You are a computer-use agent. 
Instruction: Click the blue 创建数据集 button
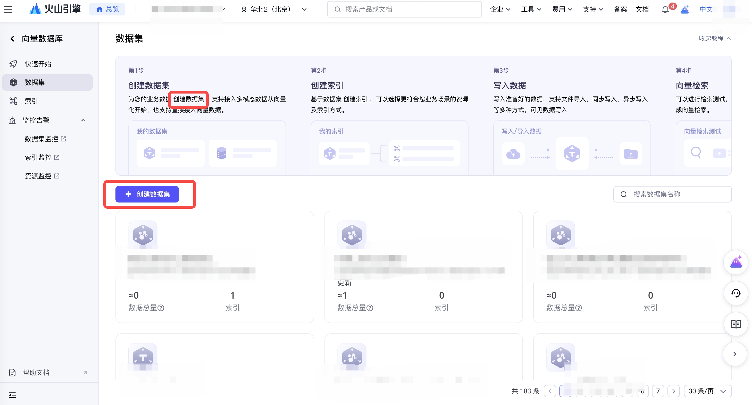point(147,194)
